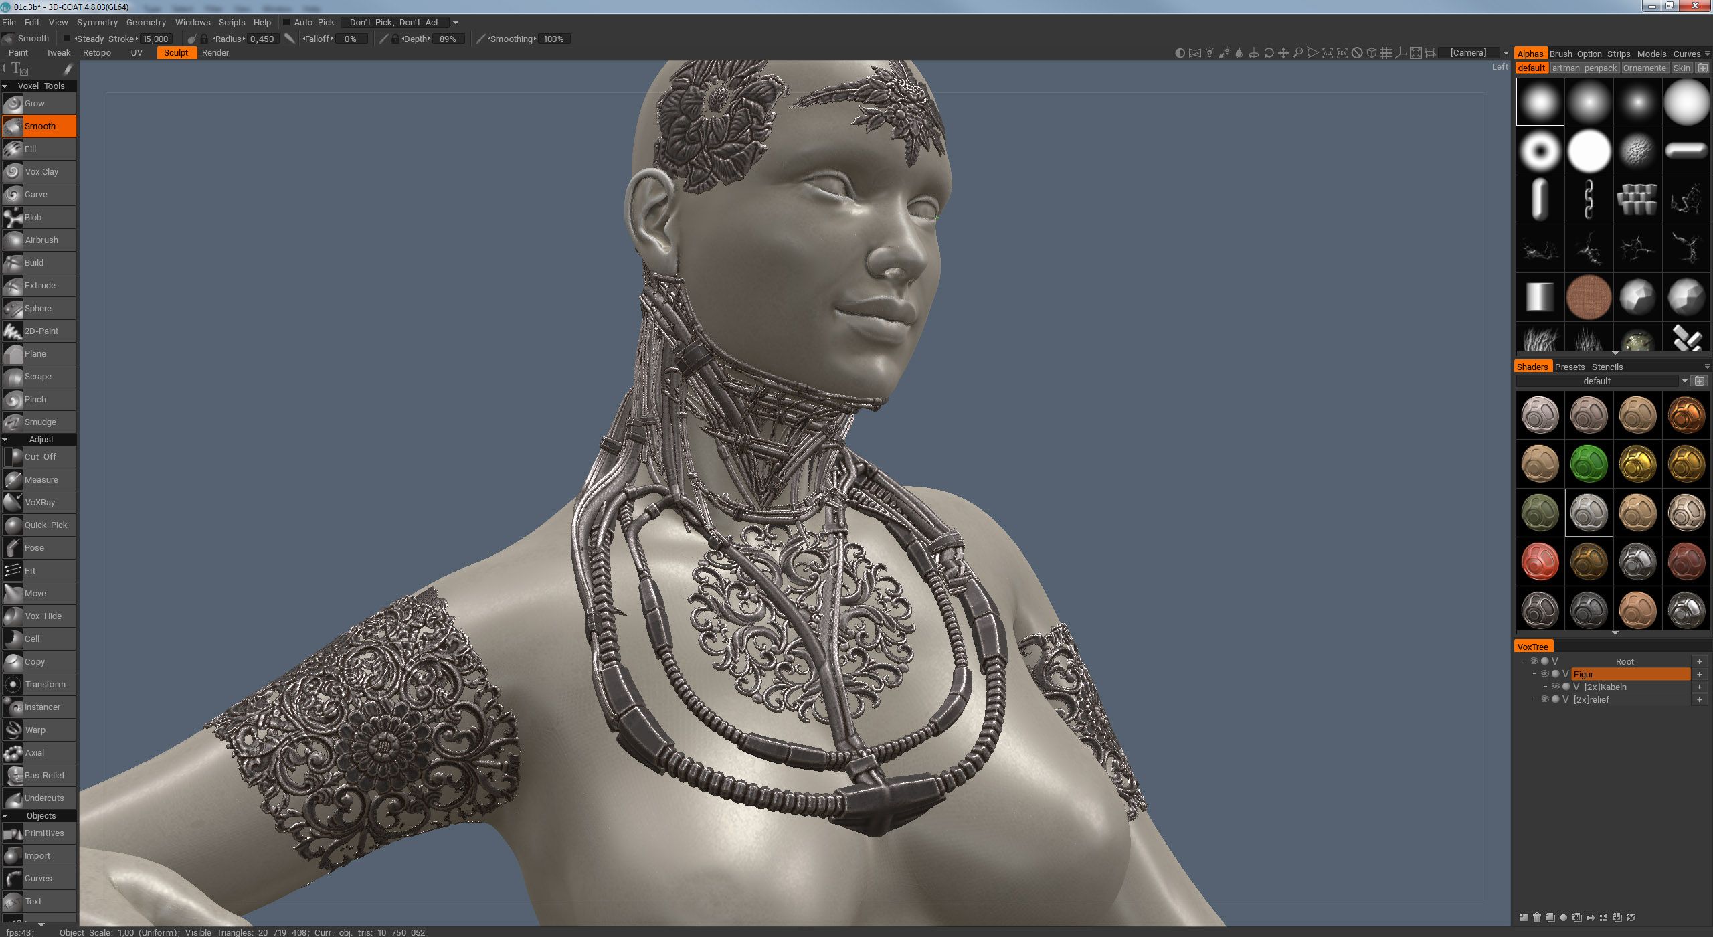1713x937 pixels.
Task: Select the Bas-Relief tool
Action: click(x=39, y=776)
